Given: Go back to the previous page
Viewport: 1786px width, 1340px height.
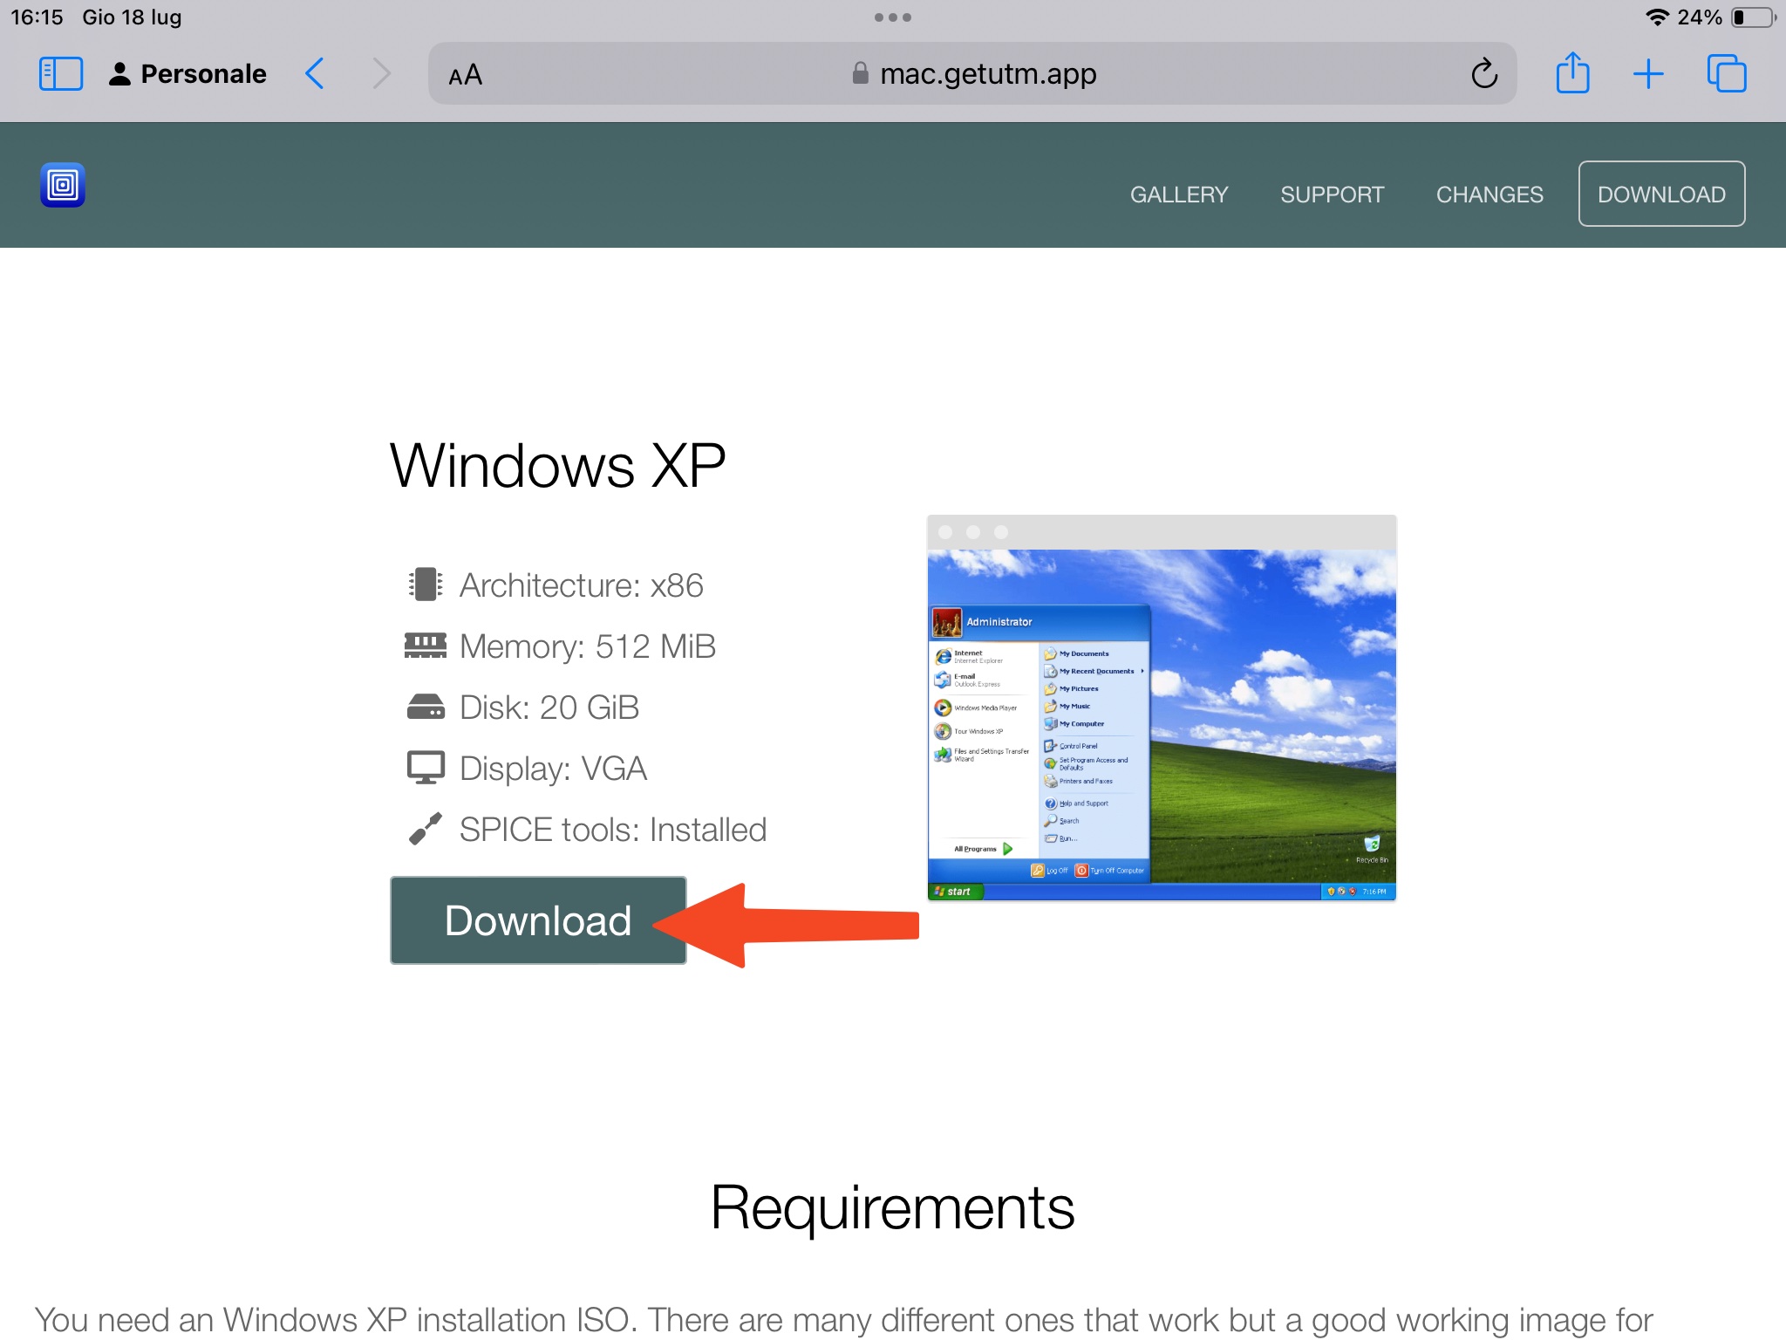Looking at the screenshot, I should coord(315,74).
